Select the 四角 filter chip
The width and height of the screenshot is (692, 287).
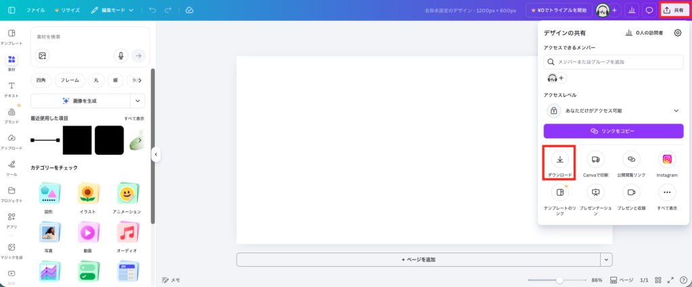(x=41, y=80)
